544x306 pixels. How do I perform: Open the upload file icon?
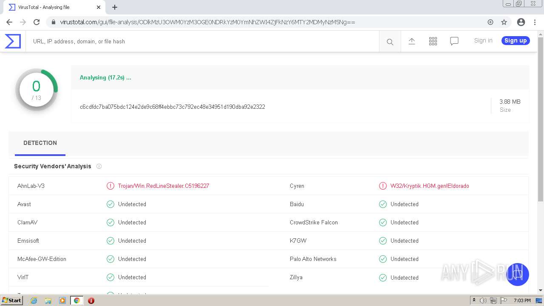[412, 41]
